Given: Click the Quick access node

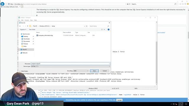Looking at the screenshot, I should [26, 34].
